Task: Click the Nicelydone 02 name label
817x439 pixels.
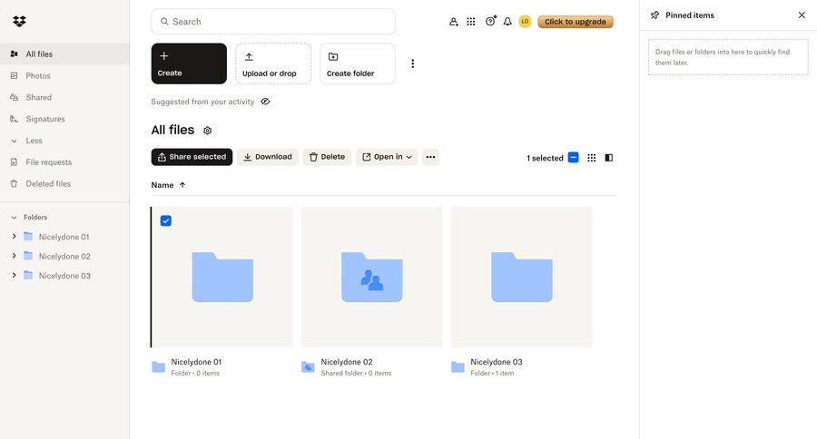Action: [347, 362]
